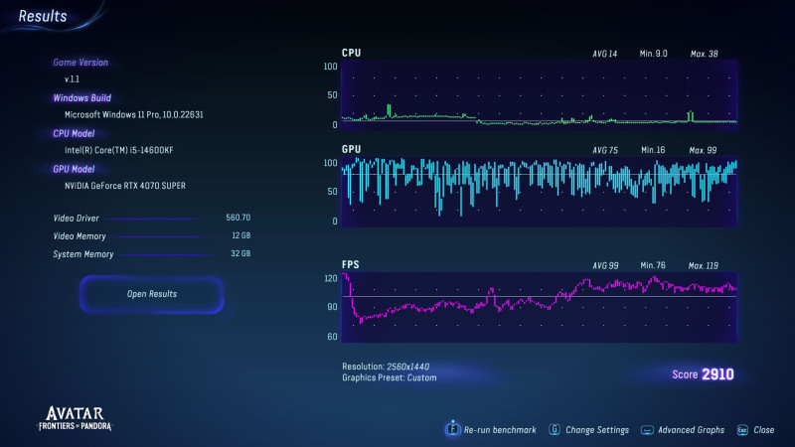Click FPS AVG 99 value

[605, 265]
